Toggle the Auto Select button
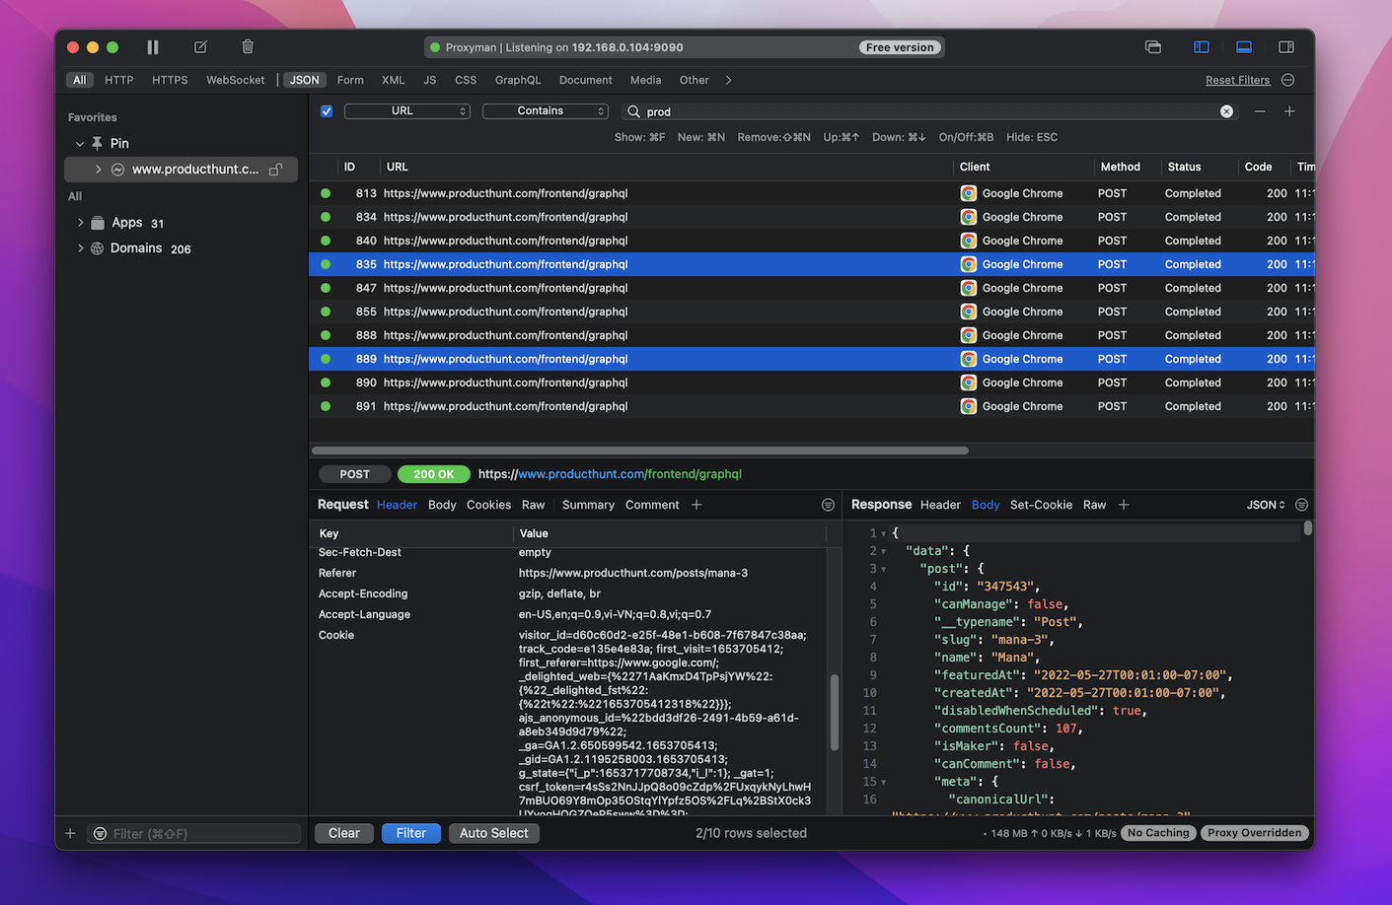 (x=494, y=833)
